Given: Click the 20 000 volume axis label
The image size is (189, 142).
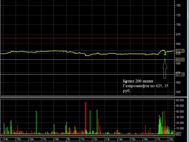Looking at the screenshot, I should pos(180,123).
